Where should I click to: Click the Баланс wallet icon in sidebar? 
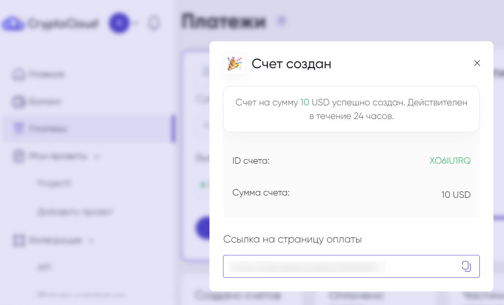coord(19,102)
